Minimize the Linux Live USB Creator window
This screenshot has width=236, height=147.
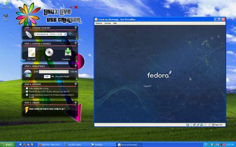[x=71, y=7]
